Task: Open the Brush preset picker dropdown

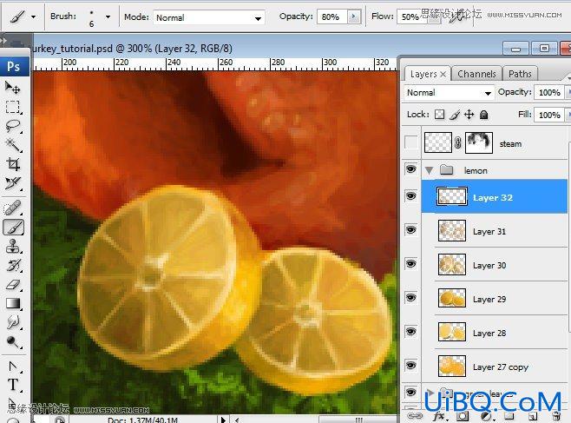Action: click(108, 17)
